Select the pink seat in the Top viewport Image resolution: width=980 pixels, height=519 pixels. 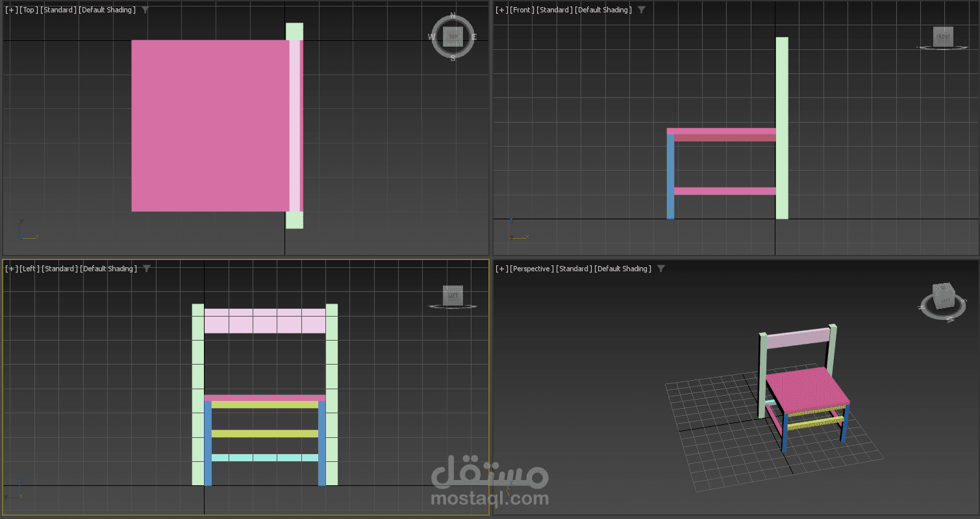point(210,126)
